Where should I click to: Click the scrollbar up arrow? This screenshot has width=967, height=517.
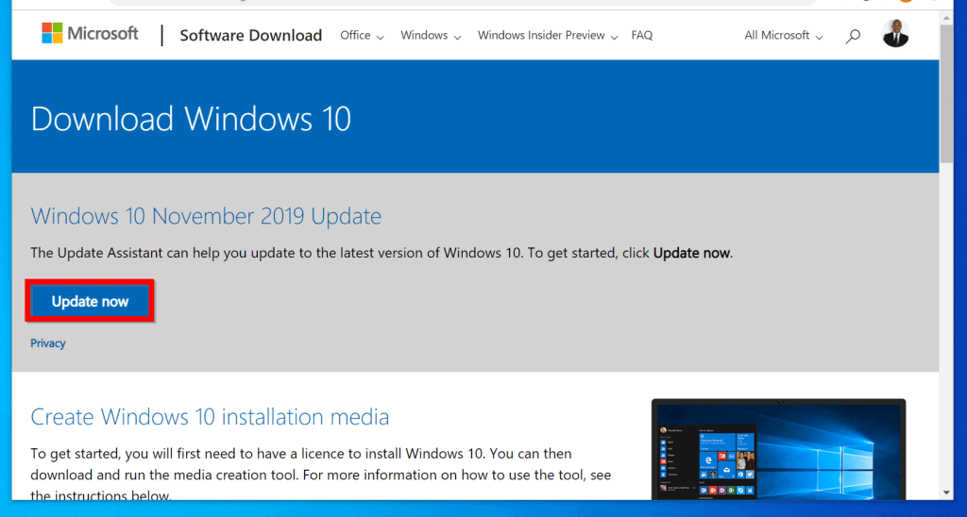946,19
